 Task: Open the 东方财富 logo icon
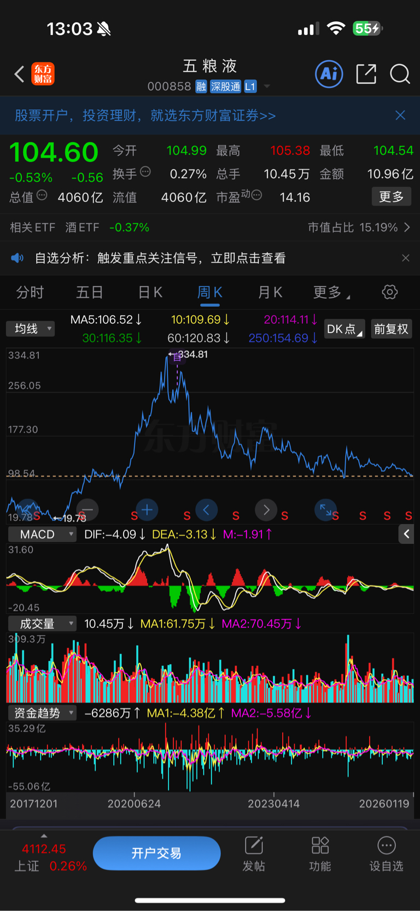[x=43, y=74]
